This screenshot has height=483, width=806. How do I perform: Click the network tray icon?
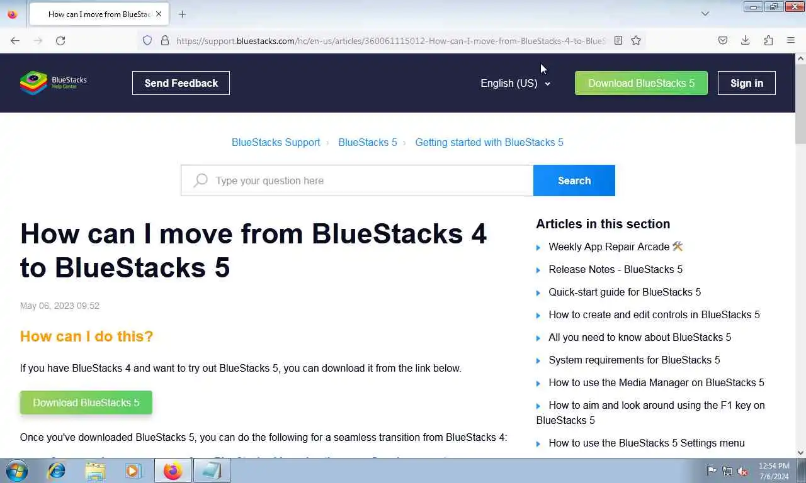tap(727, 470)
